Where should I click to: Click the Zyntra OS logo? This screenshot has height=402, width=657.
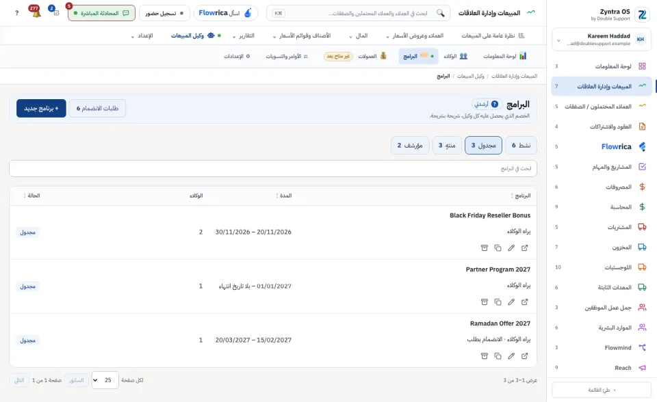642,15
